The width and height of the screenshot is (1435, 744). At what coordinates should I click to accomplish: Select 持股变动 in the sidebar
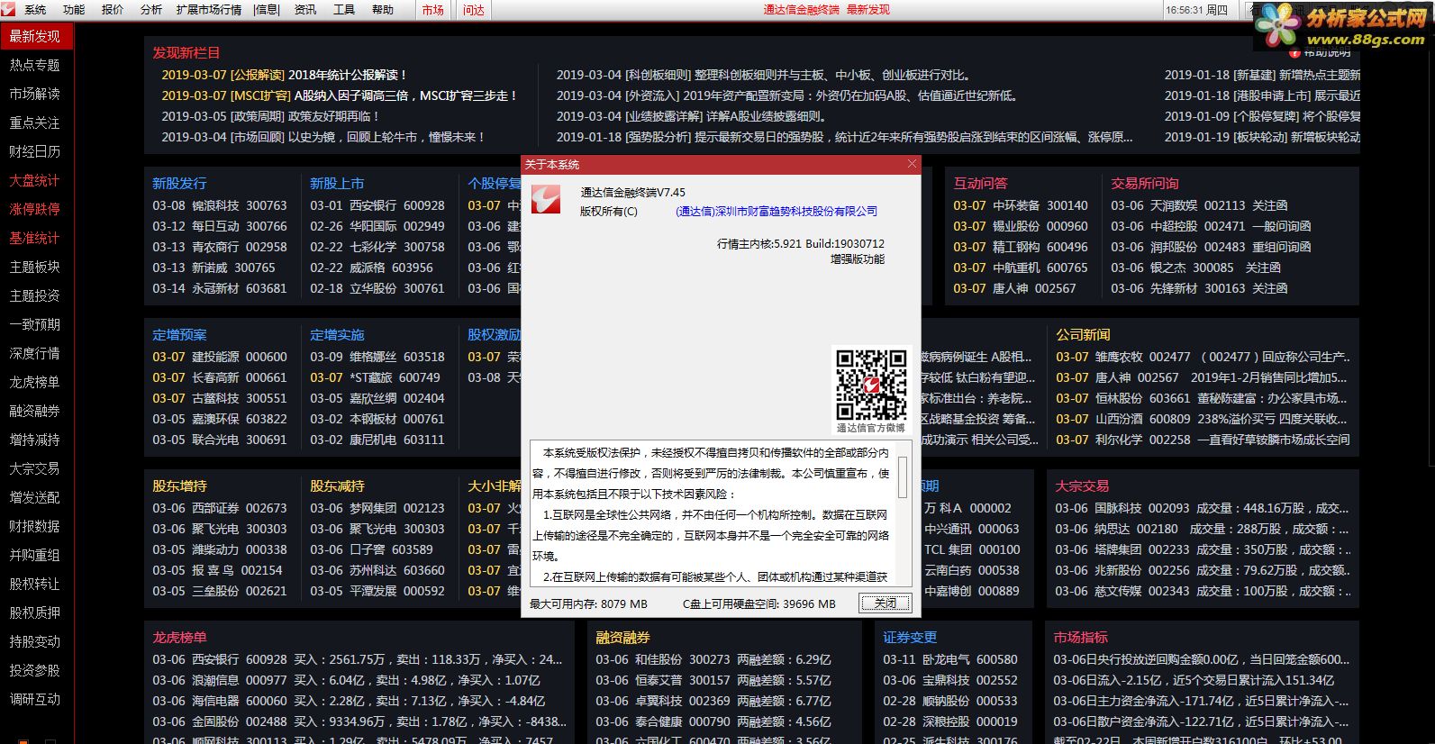(35, 641)
